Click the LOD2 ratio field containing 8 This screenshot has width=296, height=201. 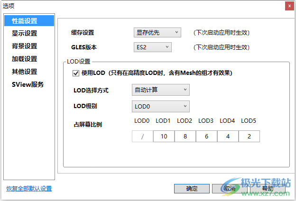click(185, 136)
